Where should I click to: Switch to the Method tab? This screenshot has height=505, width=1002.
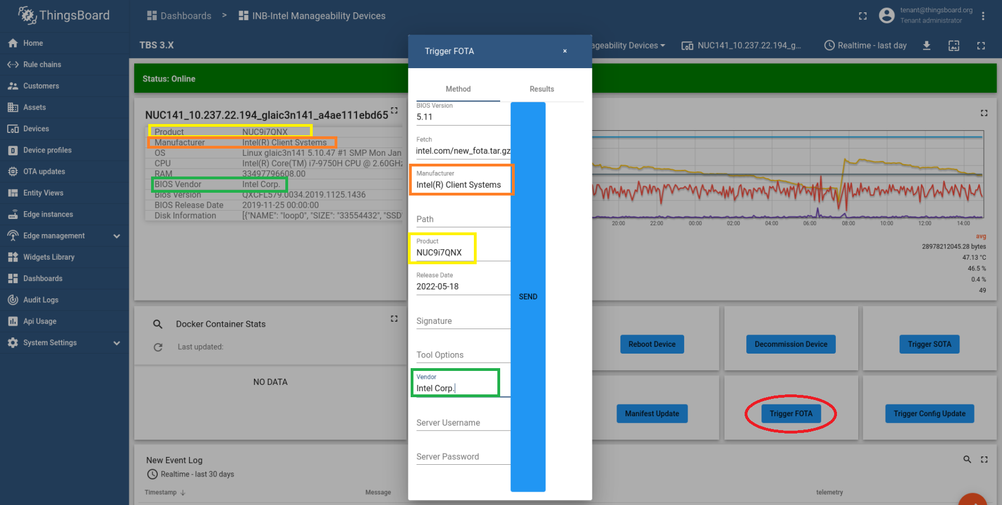point(458,89)
